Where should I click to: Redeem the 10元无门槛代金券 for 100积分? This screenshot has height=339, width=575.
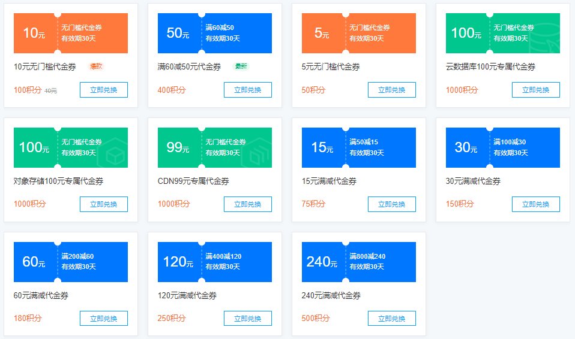(104, 90)
